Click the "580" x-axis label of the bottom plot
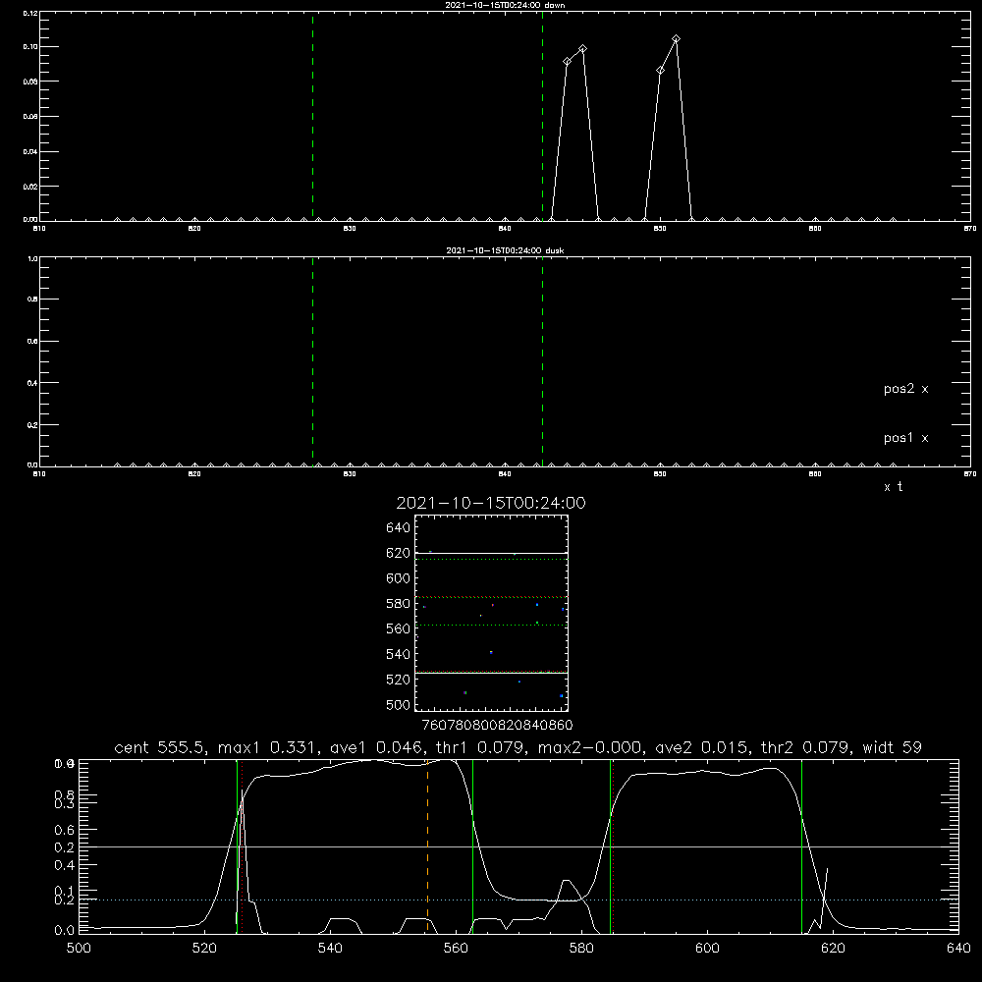 pos(581,949)
